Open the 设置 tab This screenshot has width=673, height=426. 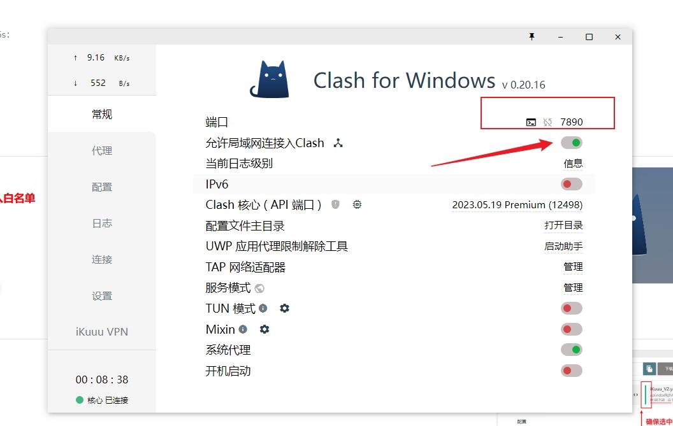click(102, 296)
